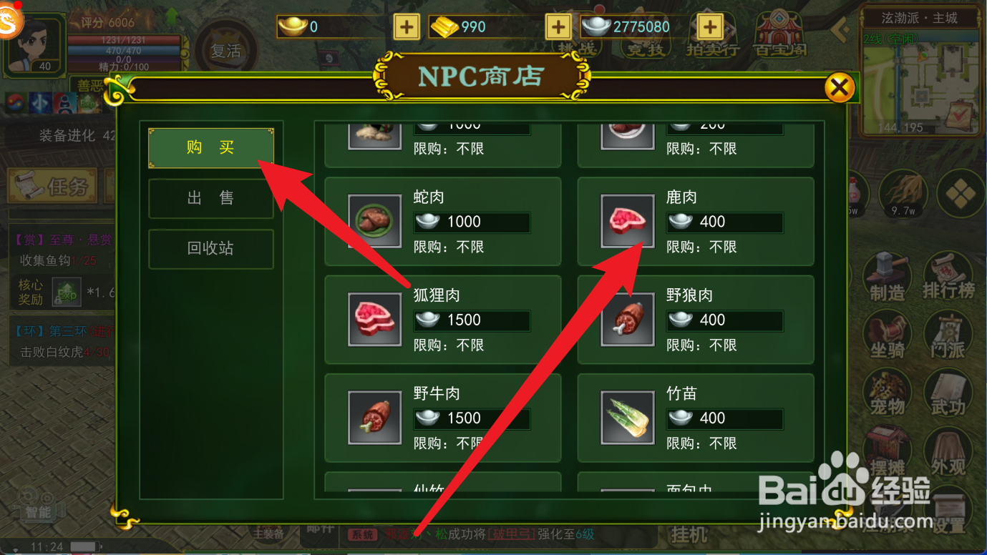Add gold bars with plus button
The image size is (987, 555).
(x=558, y=27)
